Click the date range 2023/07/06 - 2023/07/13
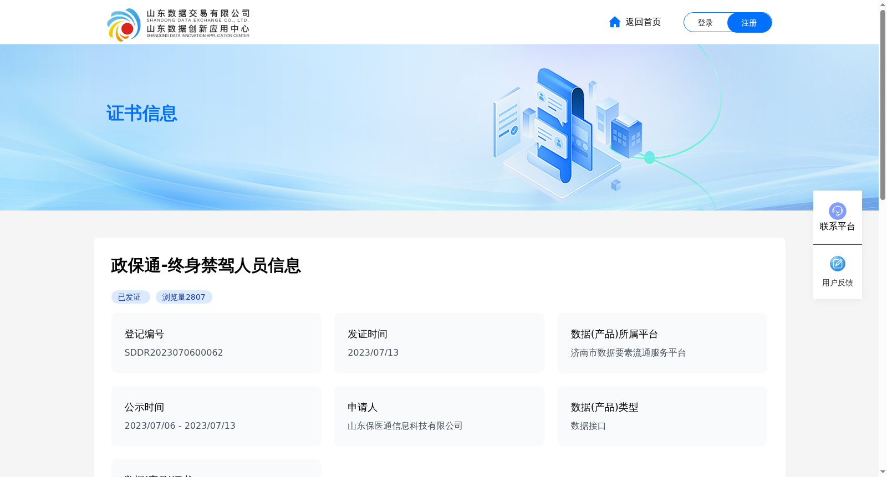887x477 pixels. 180,426
